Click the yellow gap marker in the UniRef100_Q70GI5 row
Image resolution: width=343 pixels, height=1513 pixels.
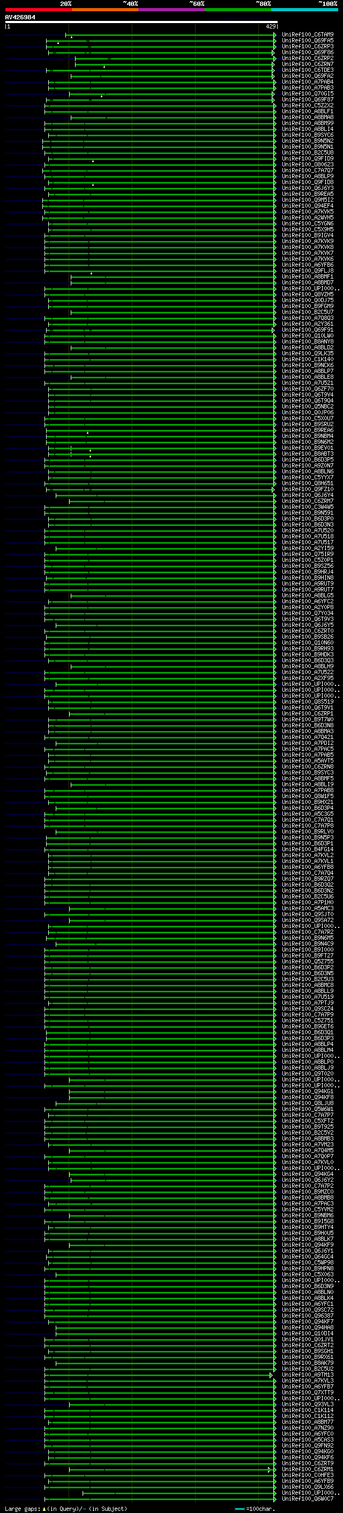tap(101, 96)
